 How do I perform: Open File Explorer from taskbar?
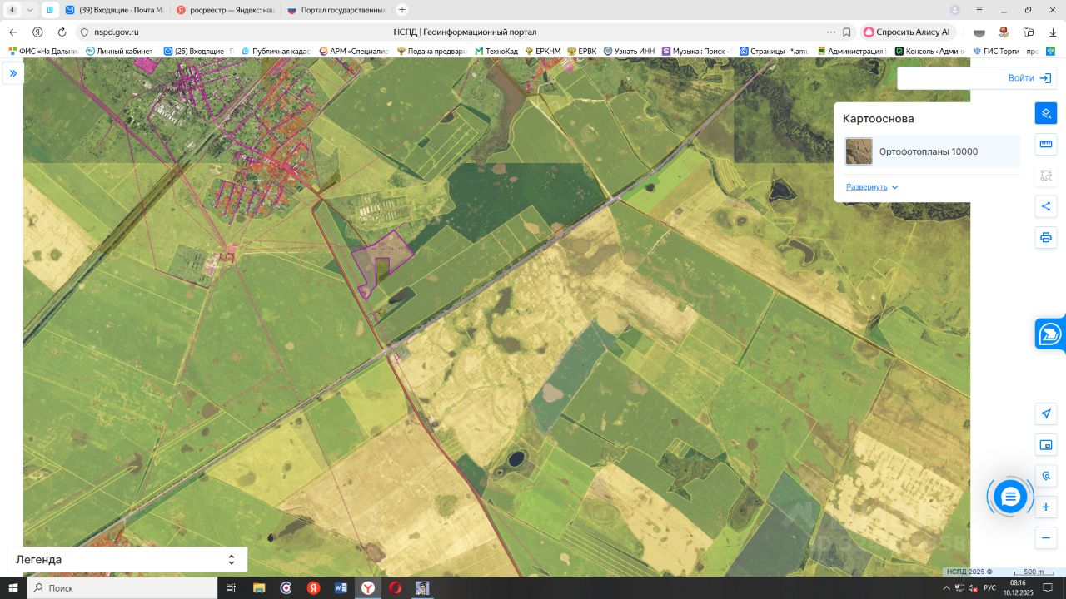[x=259, y=588]
